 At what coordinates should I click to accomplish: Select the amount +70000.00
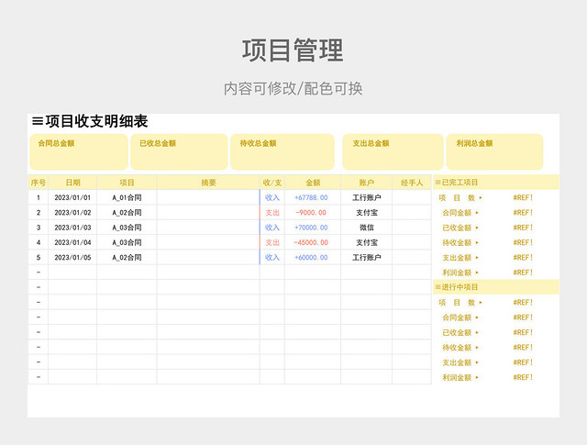[x=311, y=228]
